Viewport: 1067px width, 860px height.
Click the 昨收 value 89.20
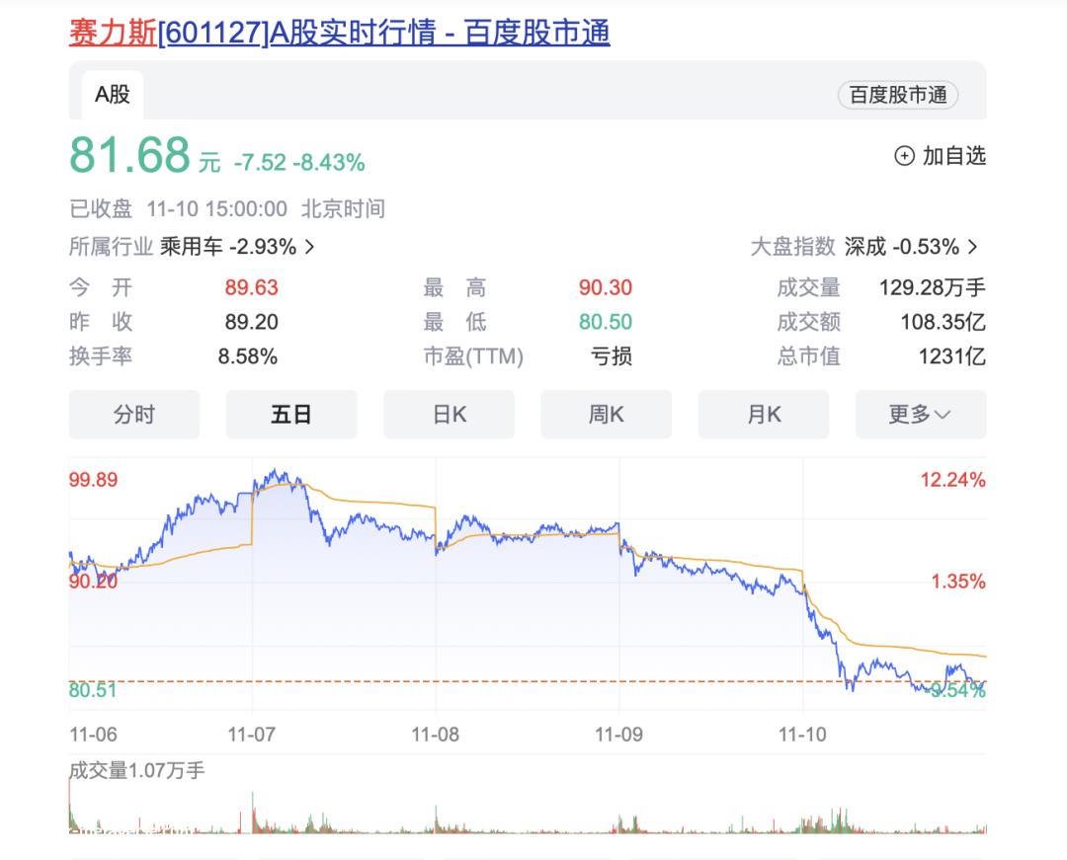click(x=252, y=322)
